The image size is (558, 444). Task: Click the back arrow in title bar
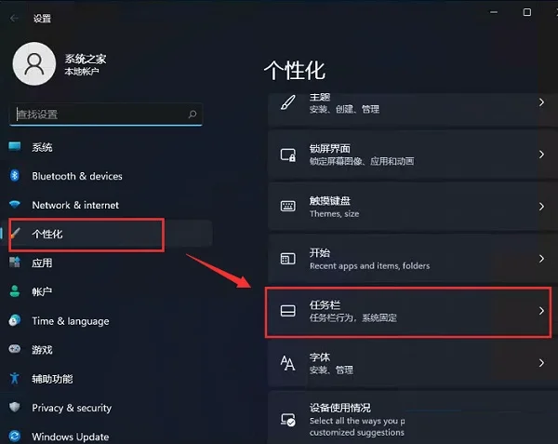pos(14,19)
